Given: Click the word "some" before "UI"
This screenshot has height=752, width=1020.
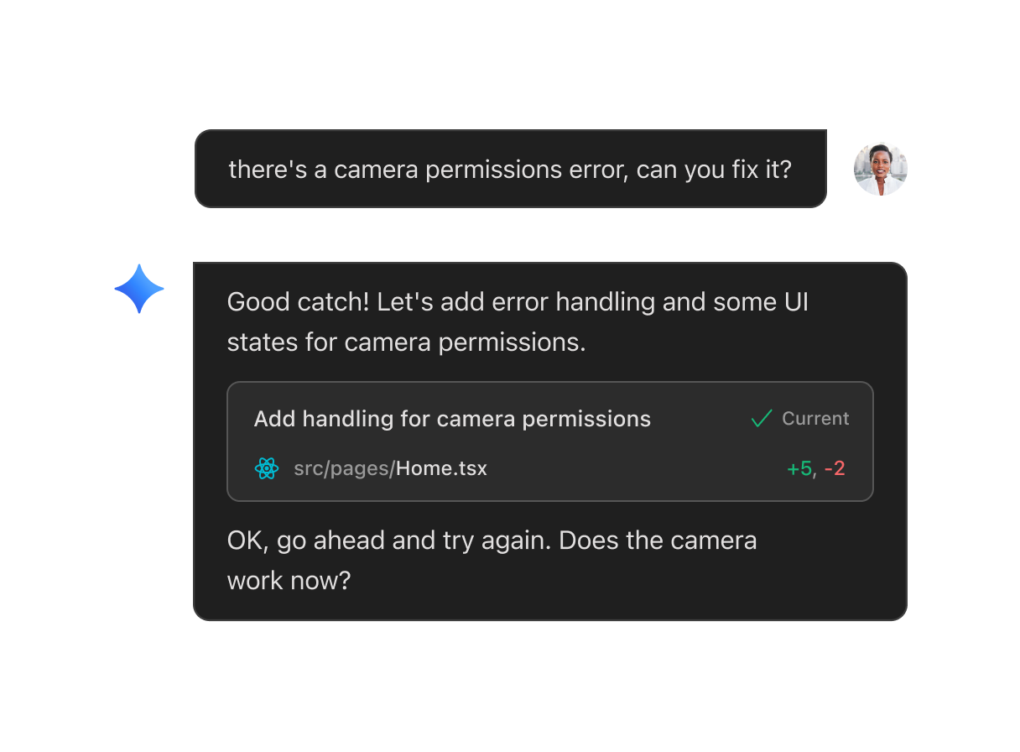Looking at the screenshot, I should 741,302.
